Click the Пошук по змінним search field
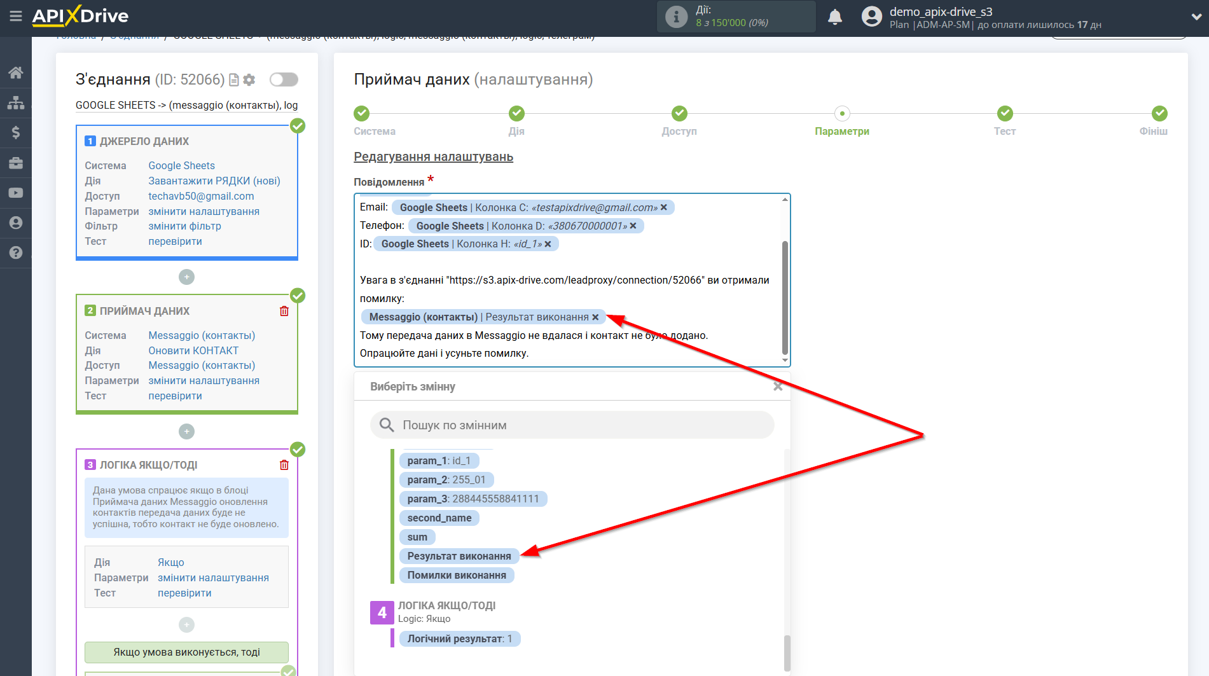The height and width of the screenshot is (676, 1209). coord(572,425)
